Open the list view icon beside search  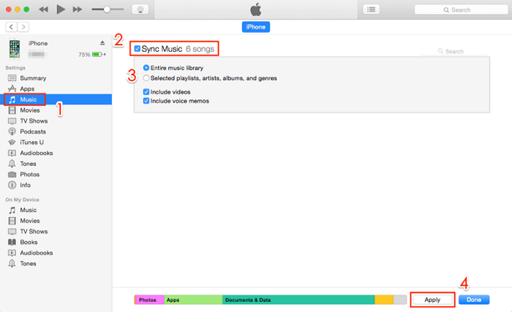(x=372, y=9)
